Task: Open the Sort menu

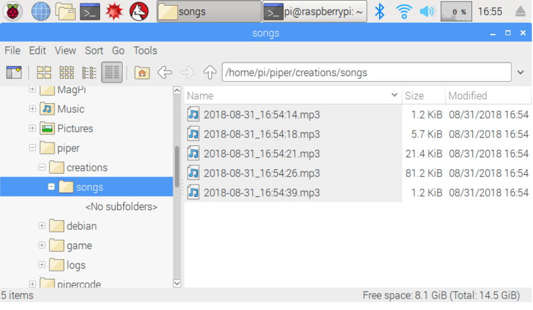Action: pyautogui.click(x=94, y=51)
